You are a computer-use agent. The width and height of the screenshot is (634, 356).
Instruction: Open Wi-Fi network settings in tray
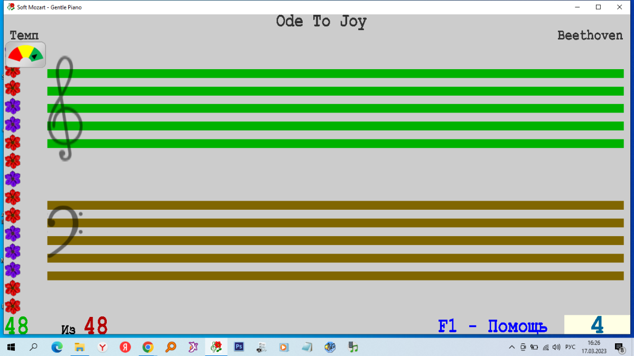point(546,347)
